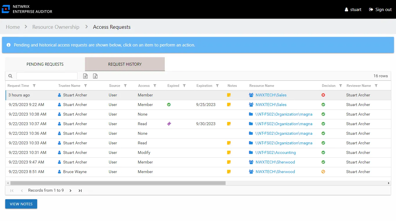Click the user icon beside Bruce Wayne
Viewport: 396px width, 221px height.
[60, 172]
